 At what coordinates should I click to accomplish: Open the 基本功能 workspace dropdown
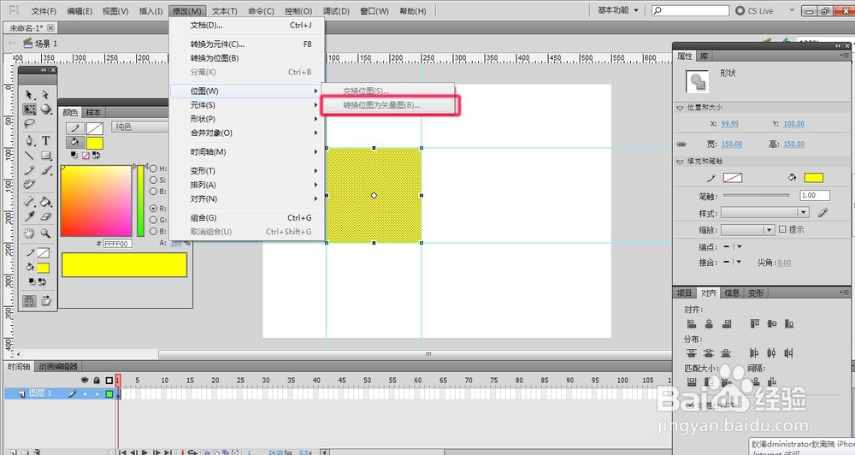(x=618, y=10)
